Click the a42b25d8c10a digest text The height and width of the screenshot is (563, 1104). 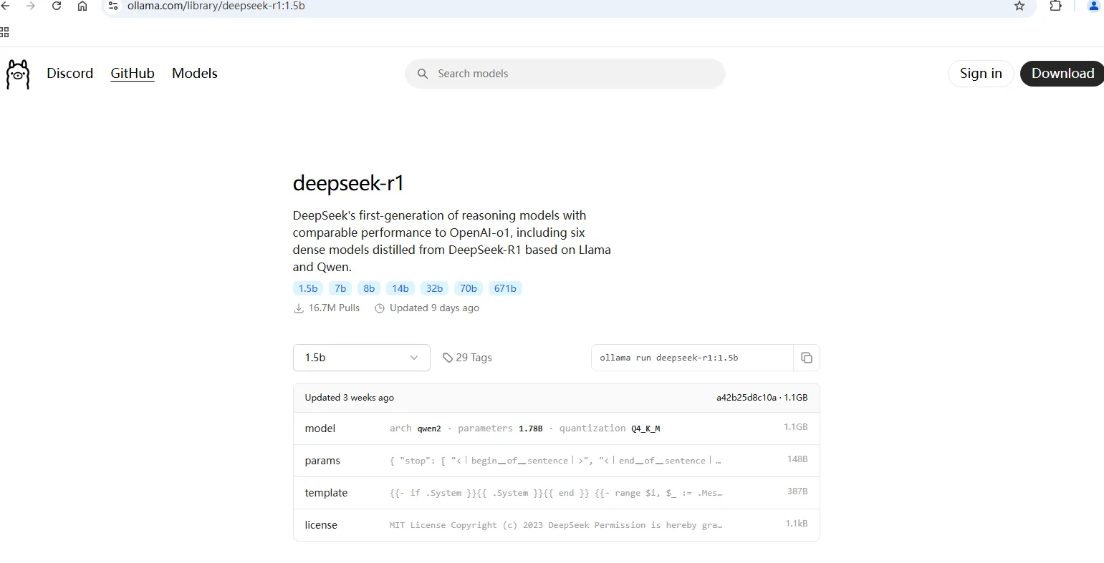point(746,398)
